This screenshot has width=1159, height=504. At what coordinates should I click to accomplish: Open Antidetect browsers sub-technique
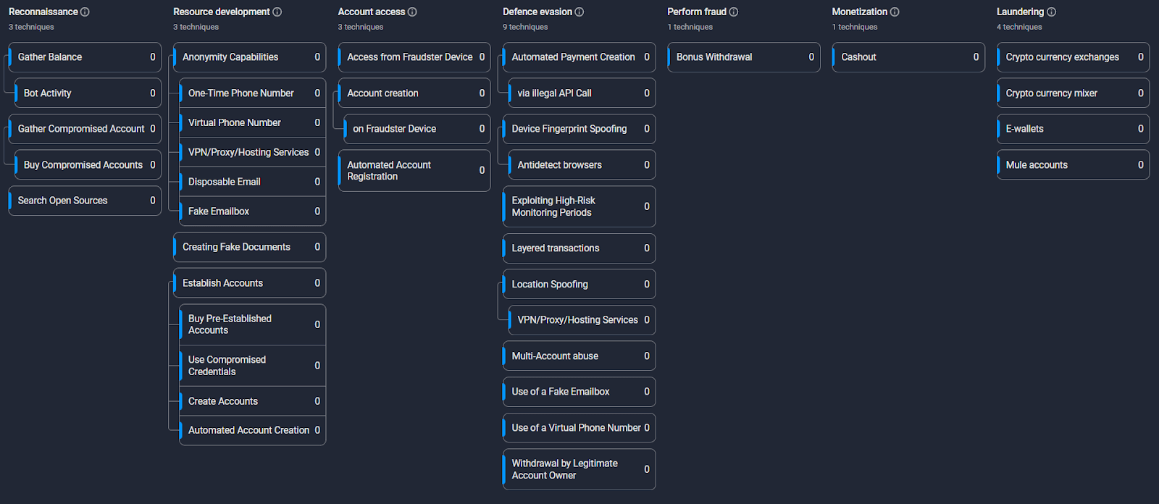(x=582, y=165)
